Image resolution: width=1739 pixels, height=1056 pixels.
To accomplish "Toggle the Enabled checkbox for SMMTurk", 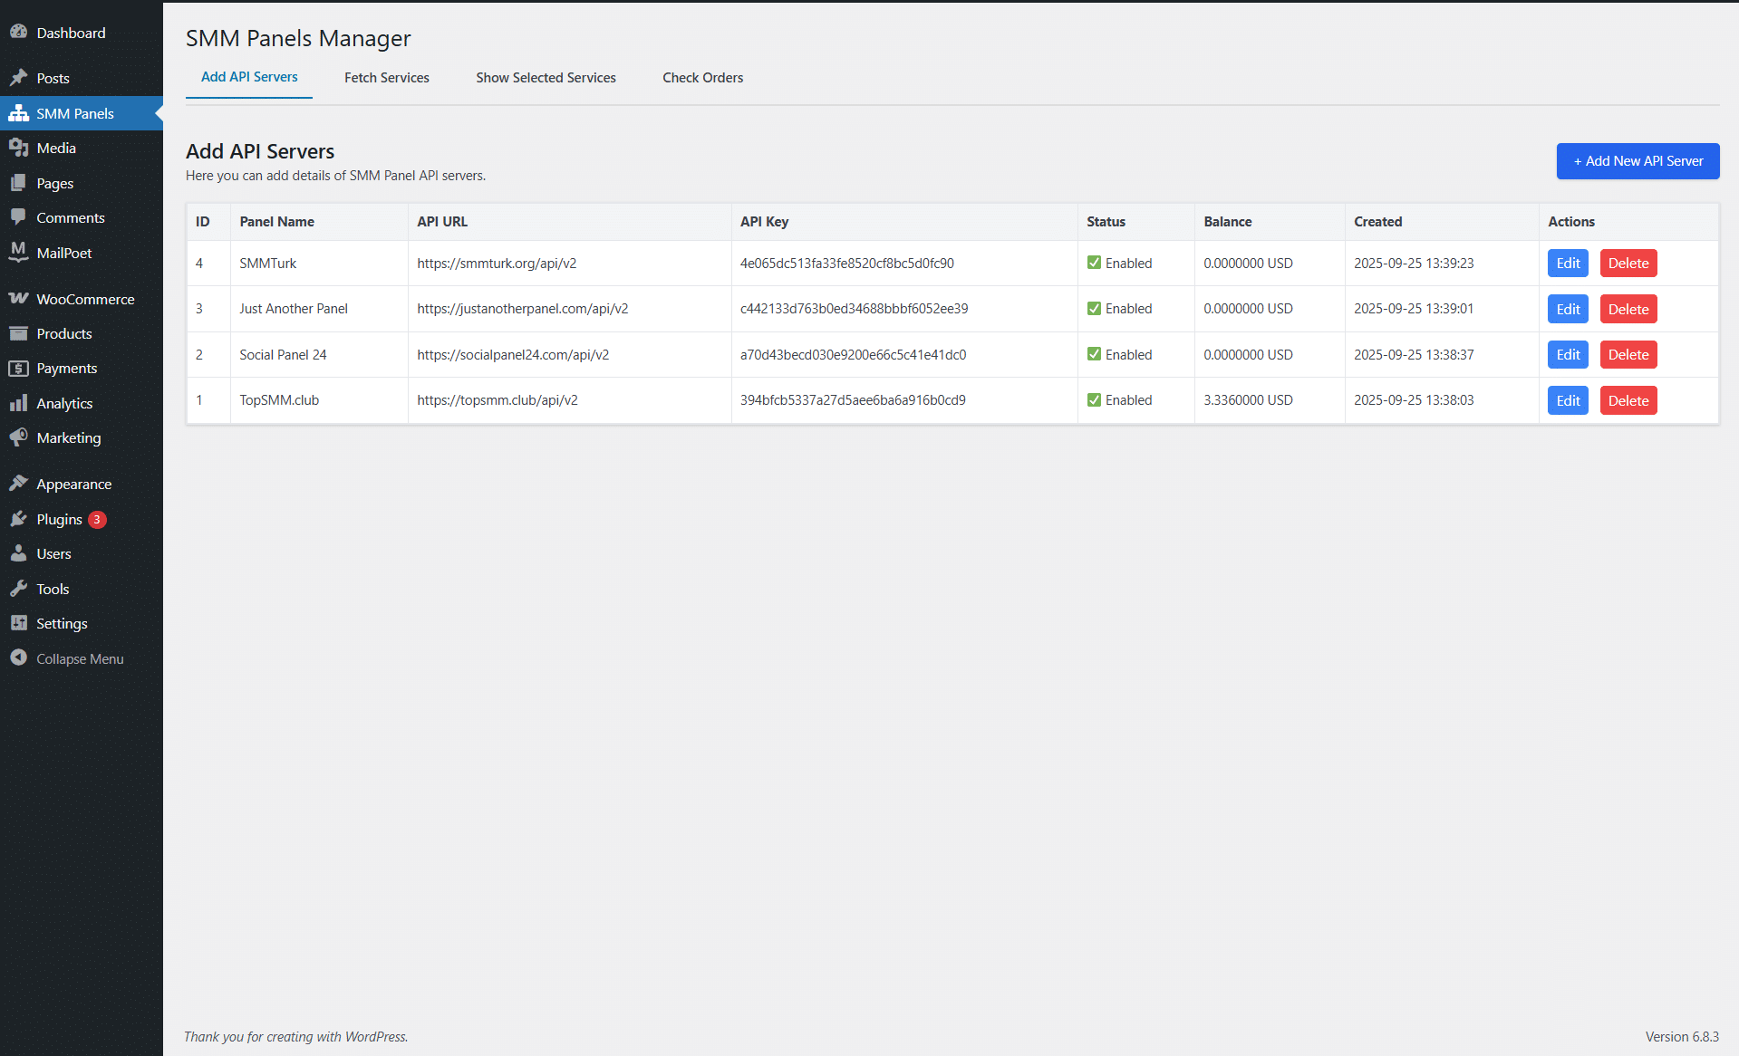I will [1094, 263].
